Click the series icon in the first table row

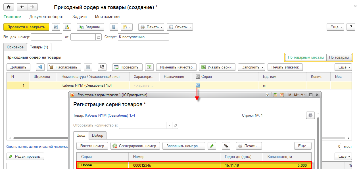coord(198,85)
